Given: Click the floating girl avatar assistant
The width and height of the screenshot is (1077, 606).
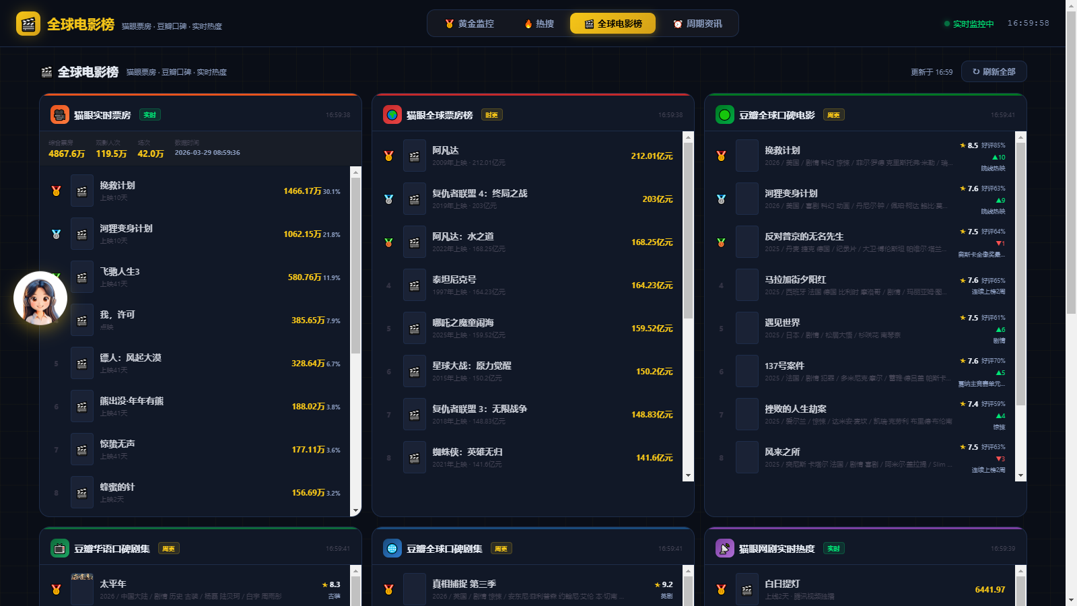Looking at the screenshot, I should [40, 298].
